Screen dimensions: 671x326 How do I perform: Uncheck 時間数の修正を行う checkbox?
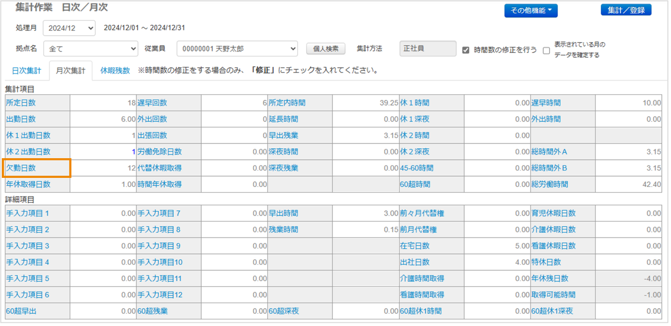(466, 50)
